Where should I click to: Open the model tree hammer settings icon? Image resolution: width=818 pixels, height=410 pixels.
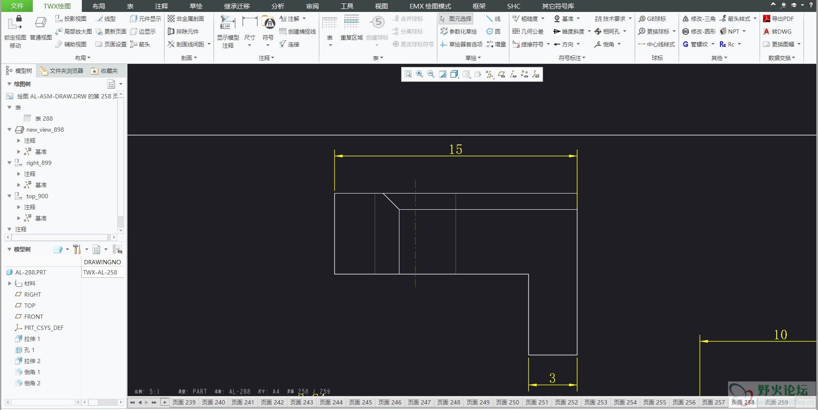pos(77,249)
